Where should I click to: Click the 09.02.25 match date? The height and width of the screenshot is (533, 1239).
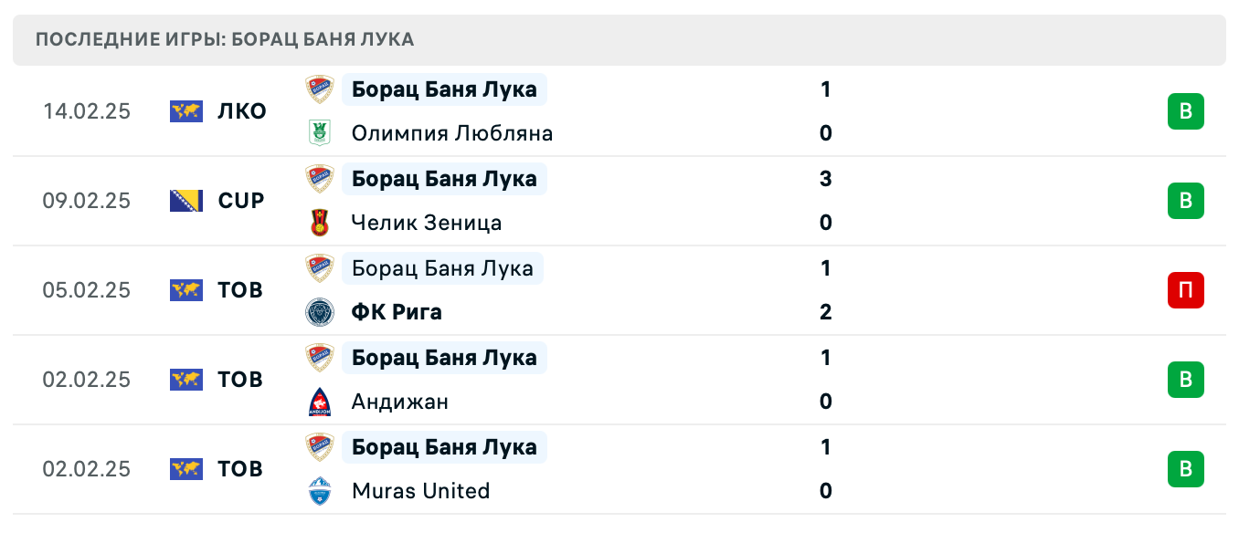point(87,201)
